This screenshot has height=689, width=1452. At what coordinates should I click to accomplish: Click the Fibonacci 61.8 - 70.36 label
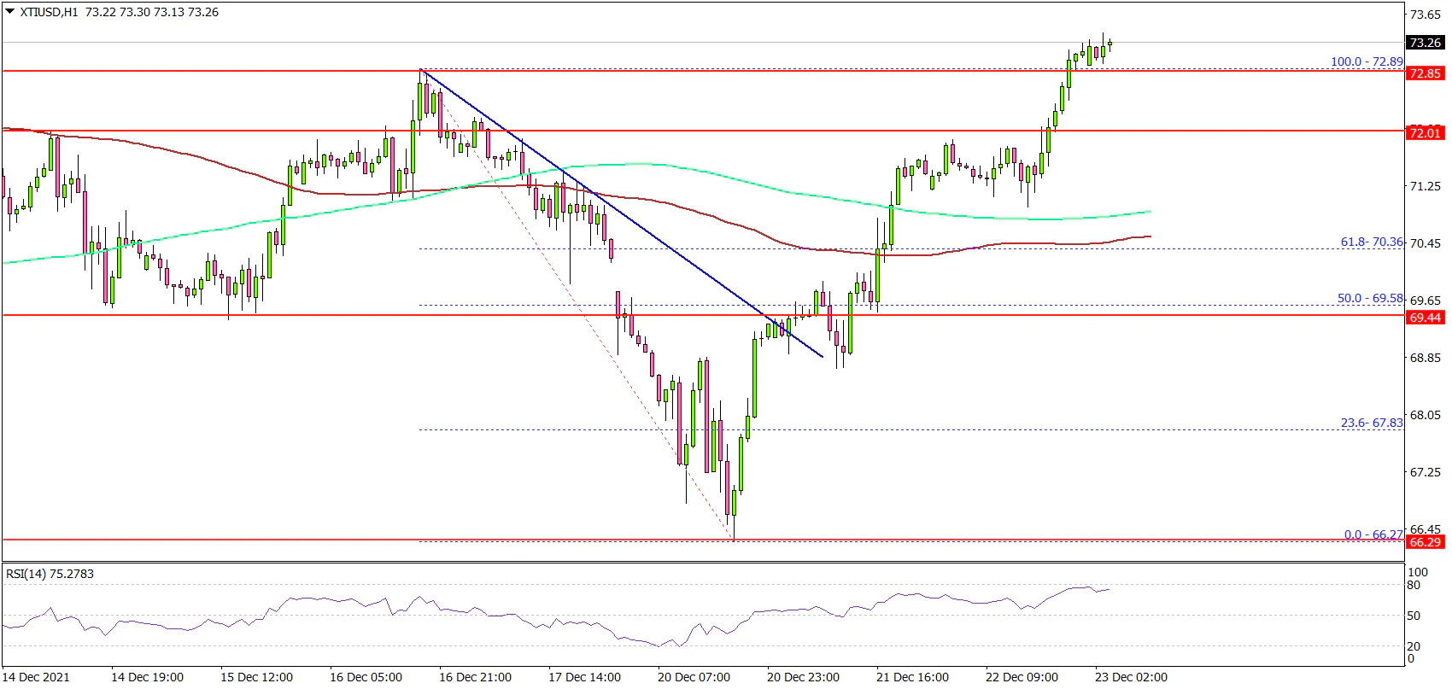pyautogui.click(x=1371, y=242)
